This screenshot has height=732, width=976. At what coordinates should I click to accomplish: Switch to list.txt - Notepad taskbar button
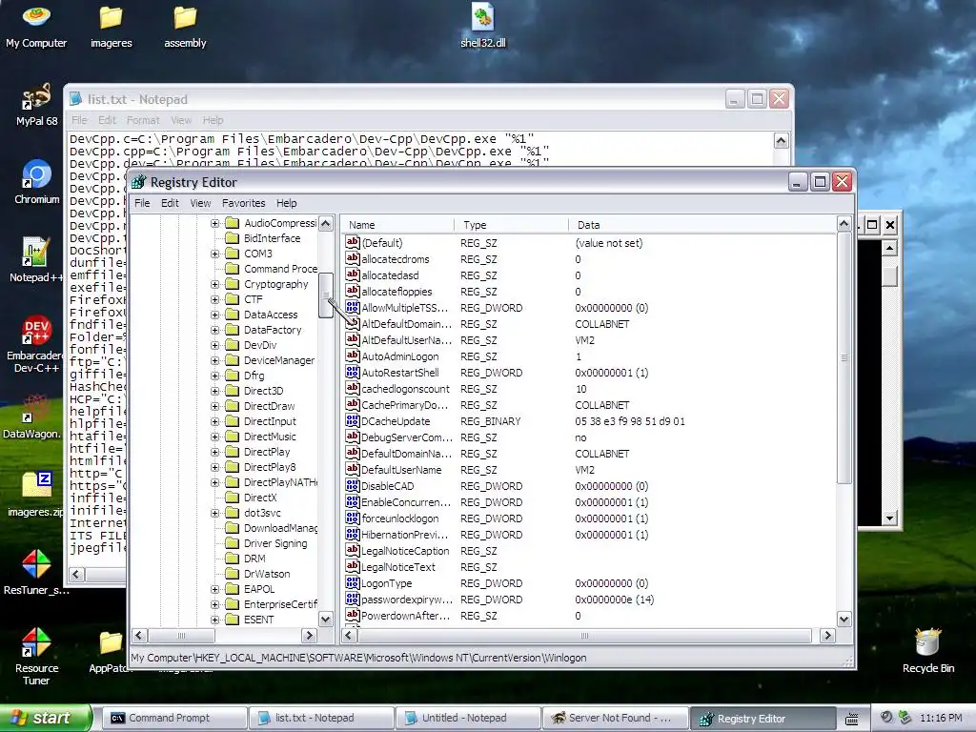click(x=320, y=718)
